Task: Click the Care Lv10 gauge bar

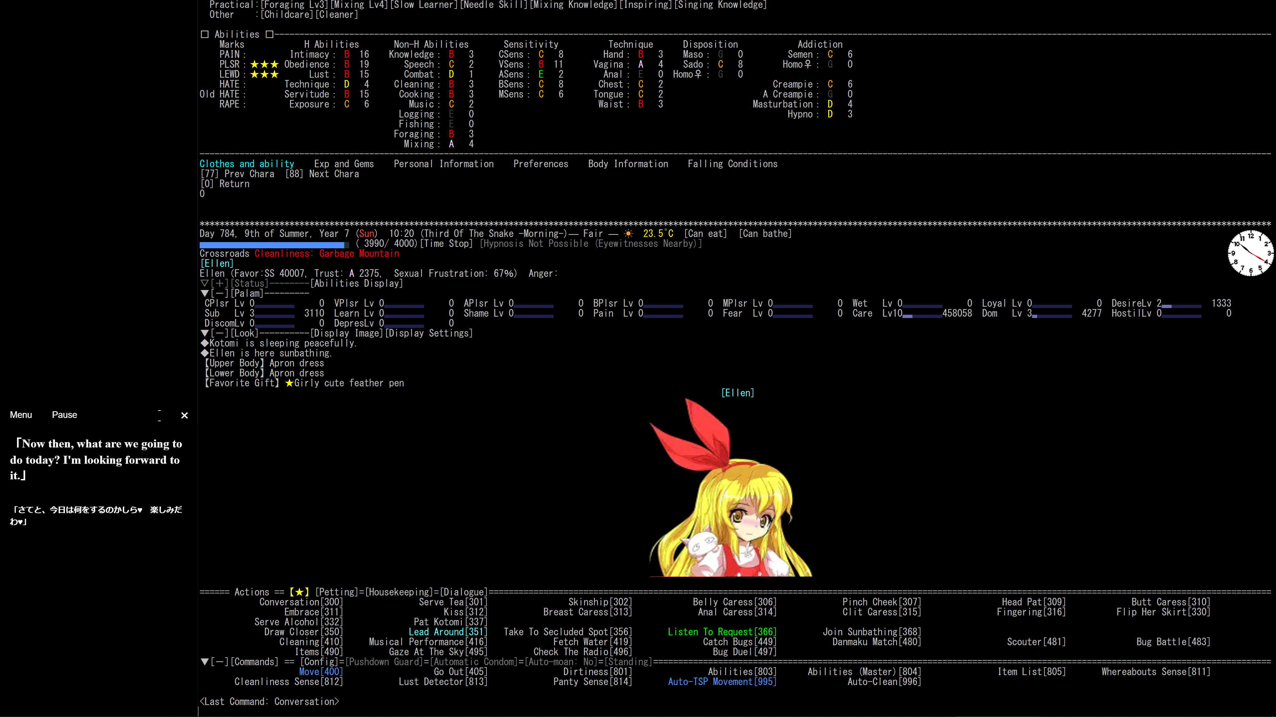Action: tap(922, 316)
